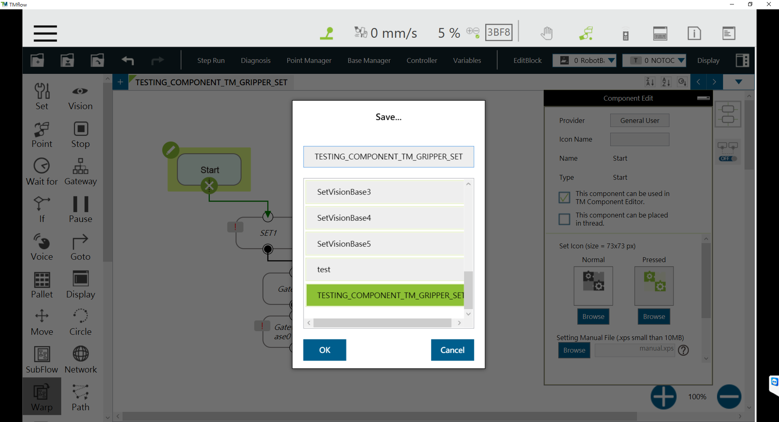Browse for Pressed icon image
Image resolution: width=779 pixels, height=422 pixels.
pyautogui.click(x=654, y=316)
